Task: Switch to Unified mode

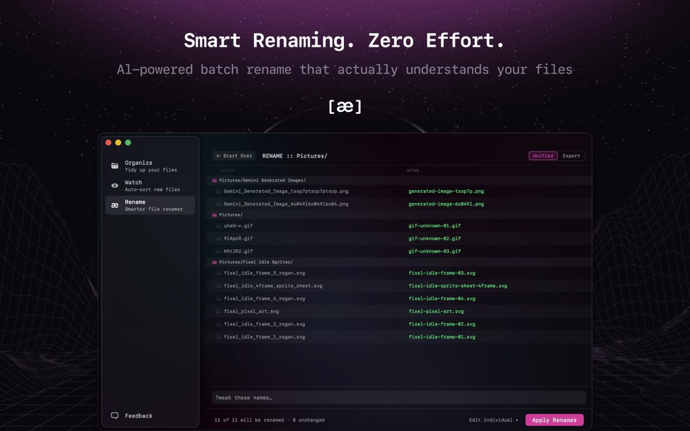Action: pos(543,156)
